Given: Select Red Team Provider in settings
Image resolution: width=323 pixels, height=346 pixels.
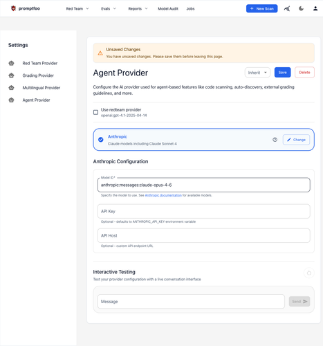Looking at the screenshot, I should point(40,63).
